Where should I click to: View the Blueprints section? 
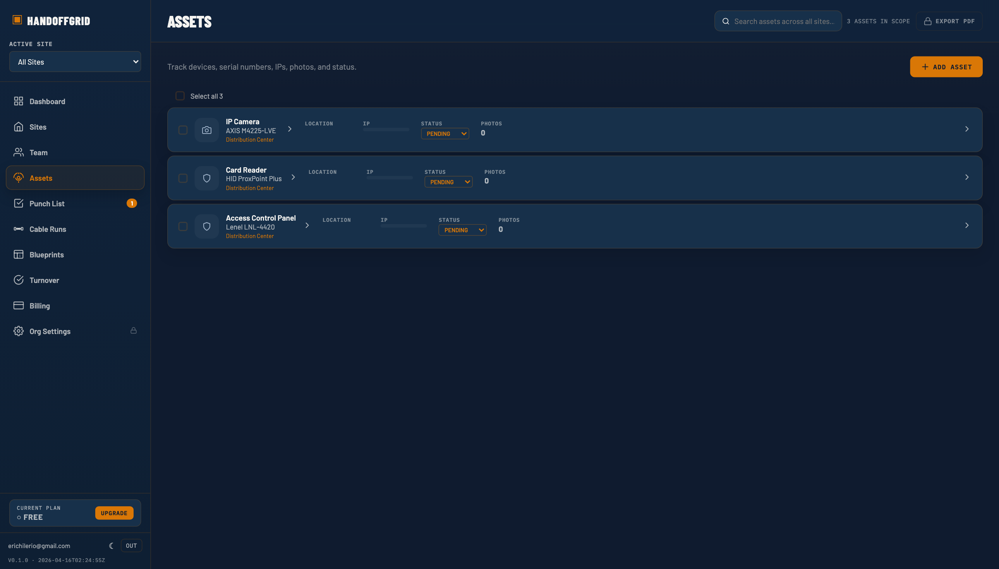[x=46, y=254]
